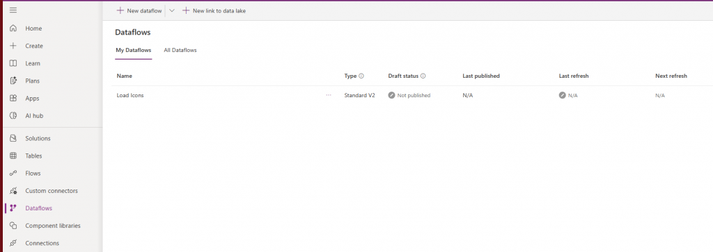
Task: Open the Load Icons row ellipsis menu
Action: tap(329, 95)
